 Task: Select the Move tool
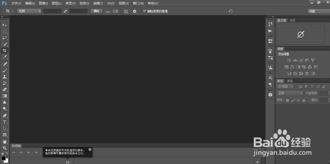[5, 25]
